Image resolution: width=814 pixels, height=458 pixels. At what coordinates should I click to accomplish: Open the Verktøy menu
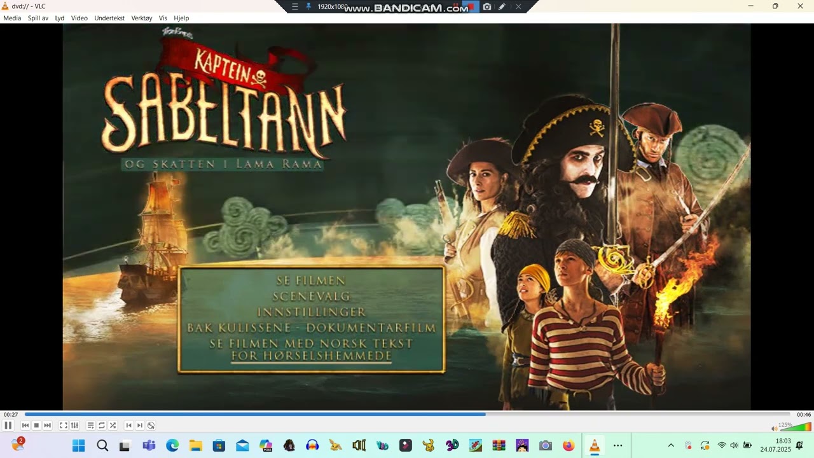142,18
